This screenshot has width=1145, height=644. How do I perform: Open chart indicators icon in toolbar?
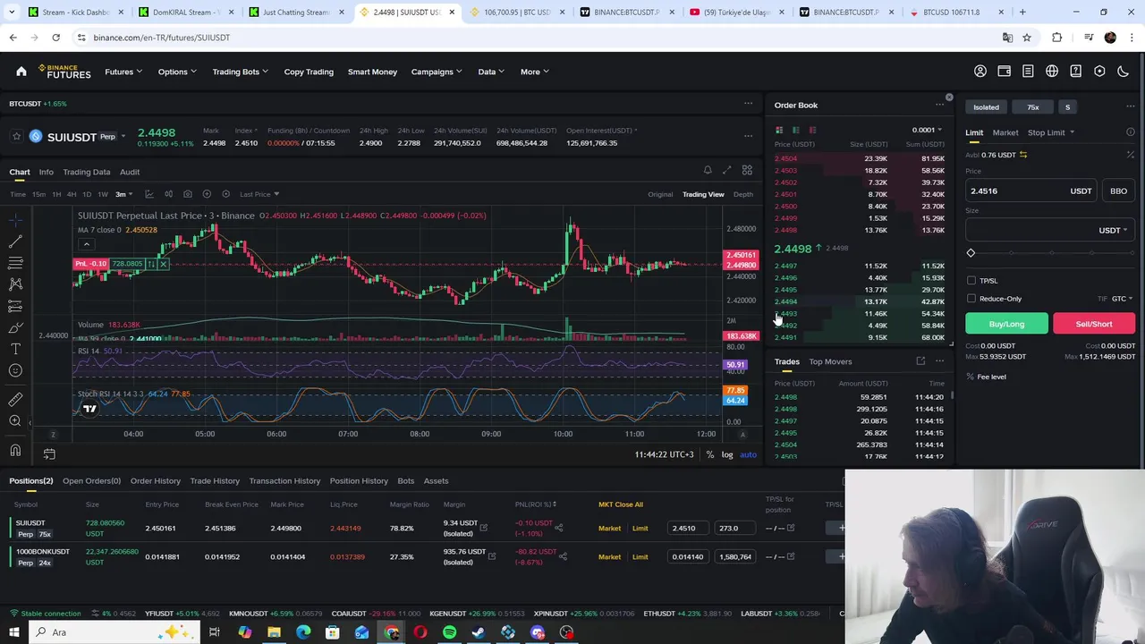click(148, 194)
